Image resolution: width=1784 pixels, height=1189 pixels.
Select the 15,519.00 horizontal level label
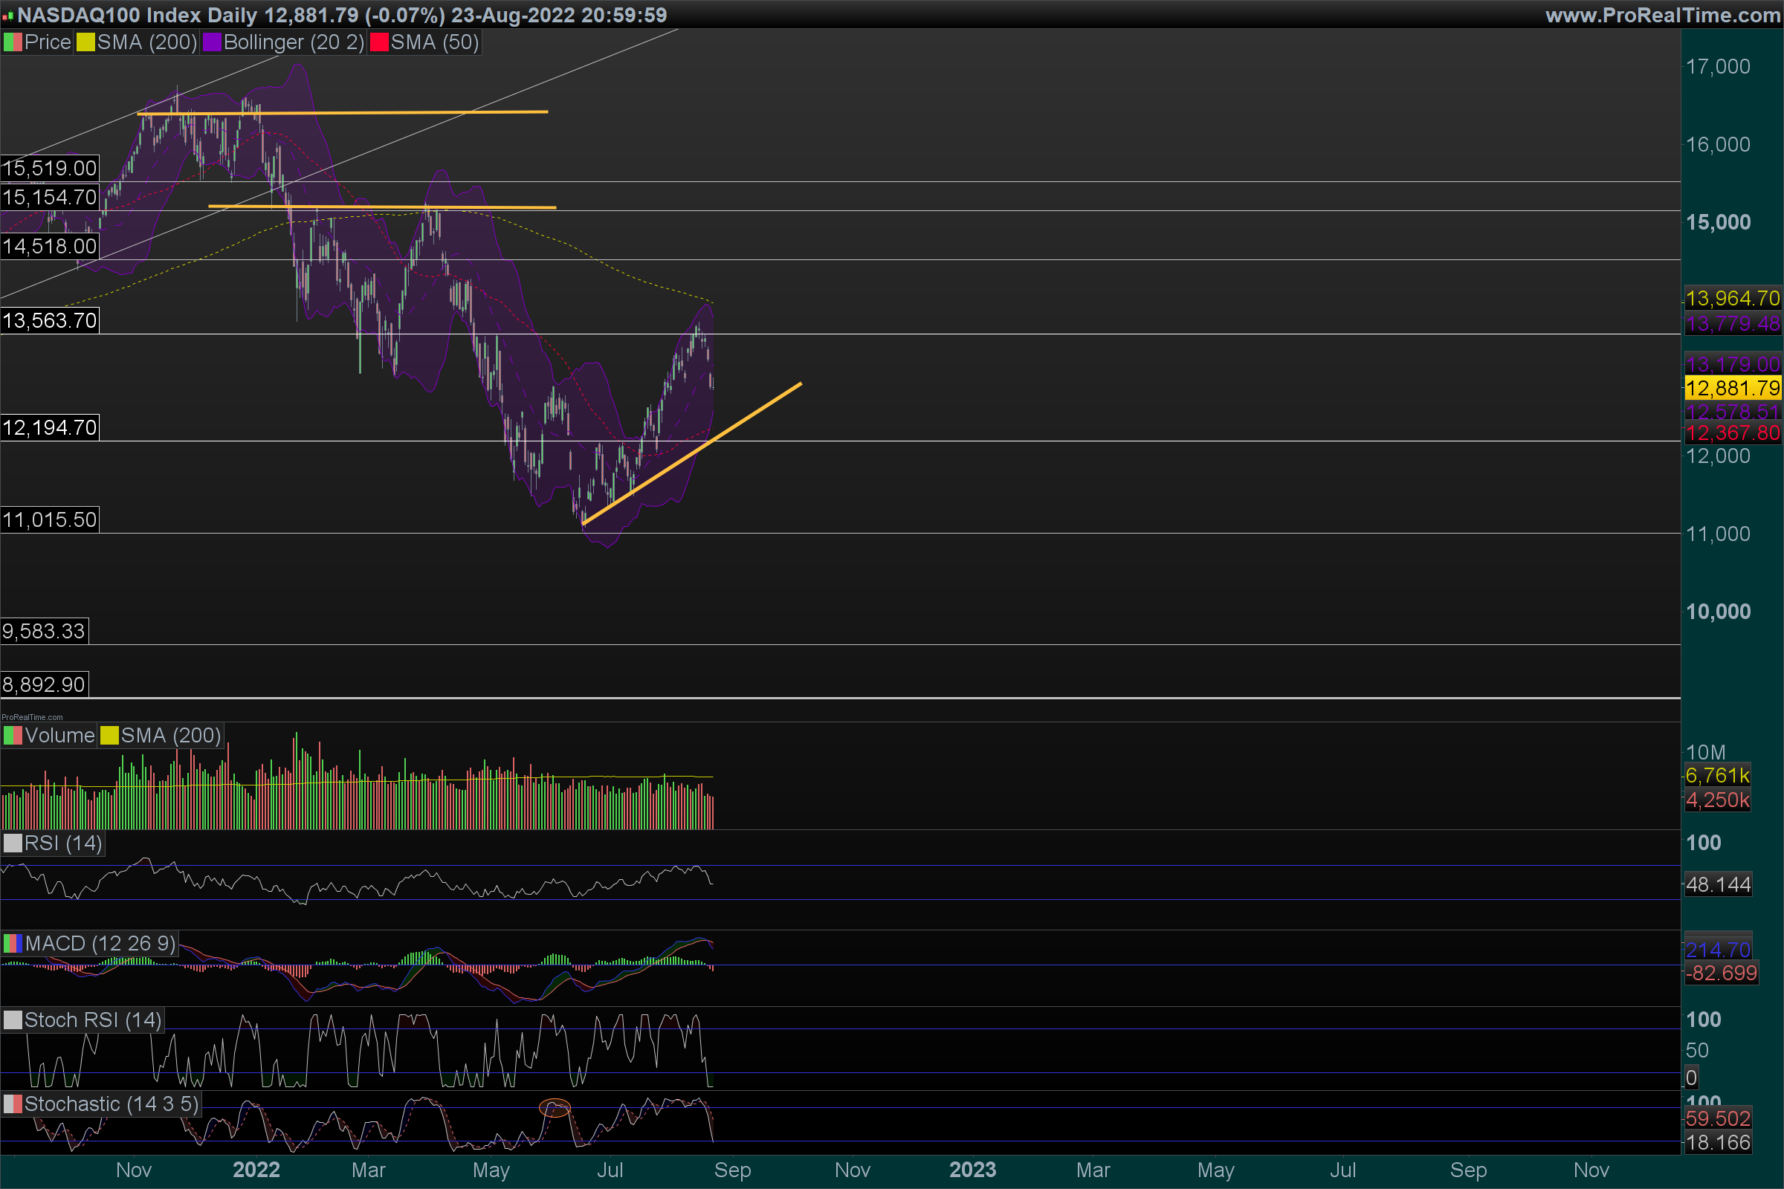(49, 168)
